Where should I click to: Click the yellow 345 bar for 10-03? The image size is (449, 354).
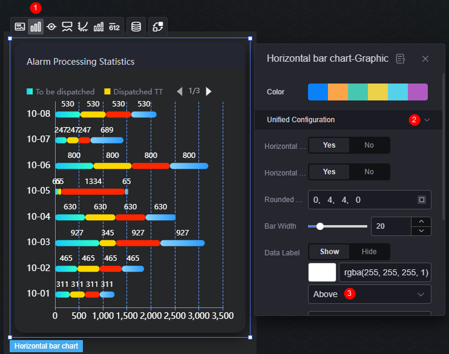[x=108, y=243]
